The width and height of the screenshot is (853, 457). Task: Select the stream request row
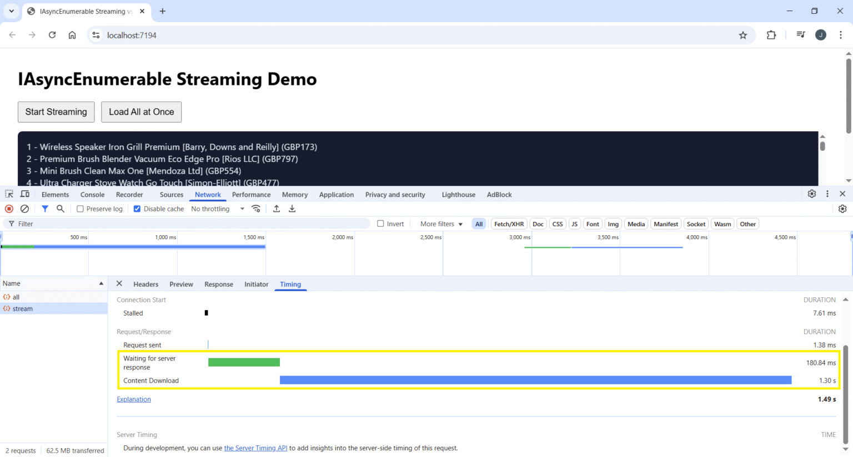pyautogui.click(x=23, y=308)
